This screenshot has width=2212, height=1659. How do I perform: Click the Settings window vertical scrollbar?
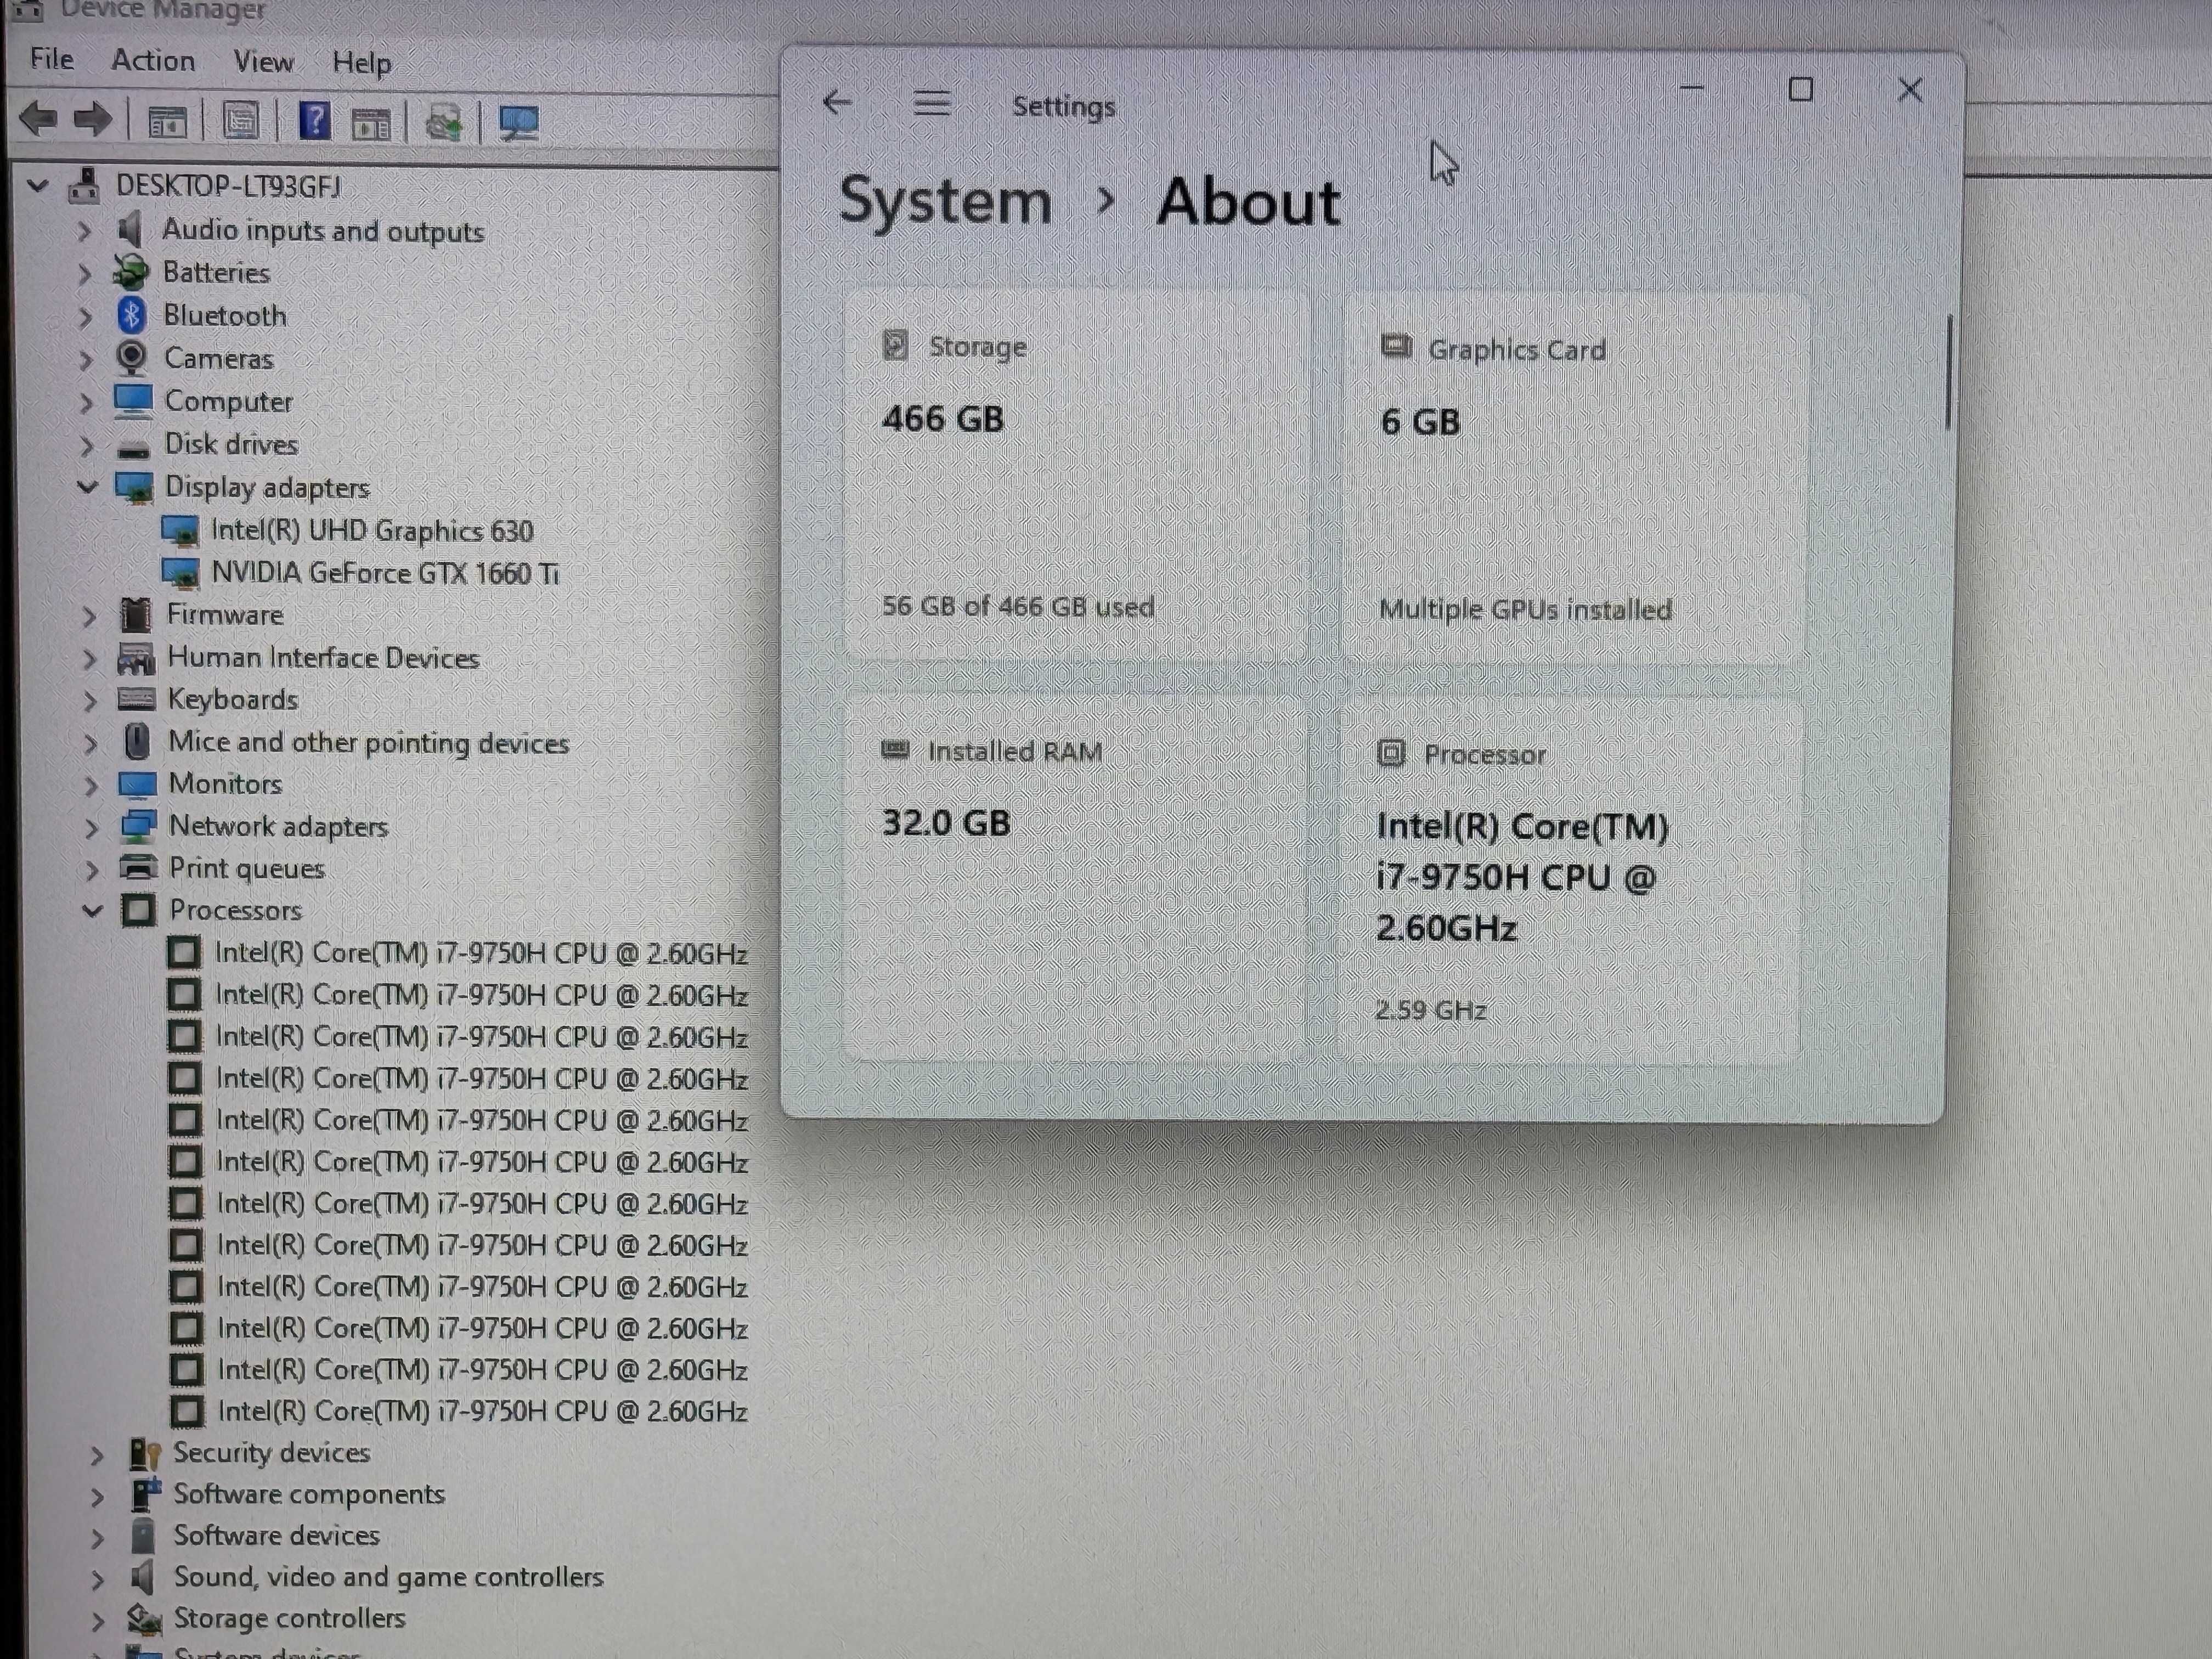[x=1949, y=373]
